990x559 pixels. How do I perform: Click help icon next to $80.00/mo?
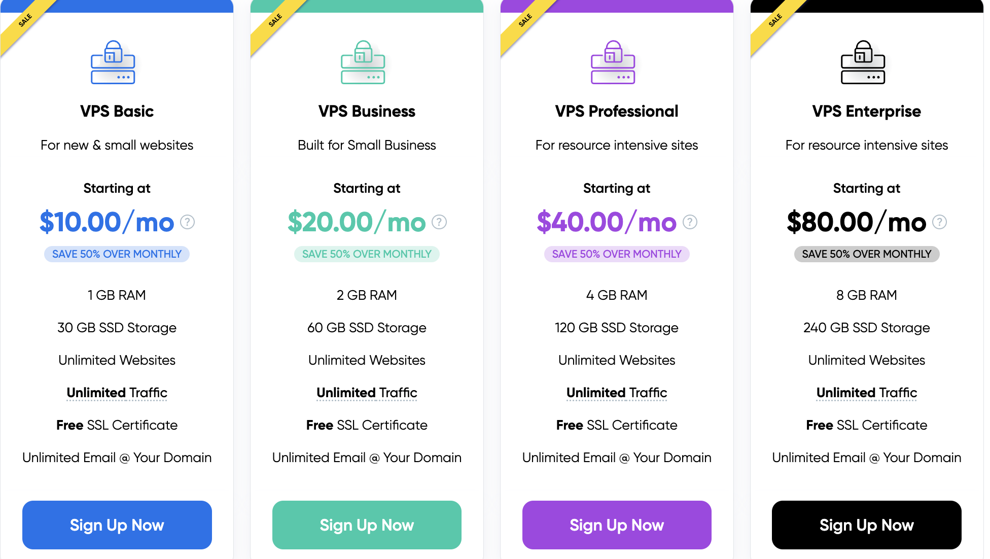tap(939, 222)
